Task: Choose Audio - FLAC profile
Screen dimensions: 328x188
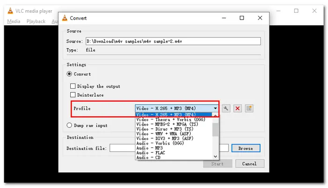Action: tap(174, 153)
